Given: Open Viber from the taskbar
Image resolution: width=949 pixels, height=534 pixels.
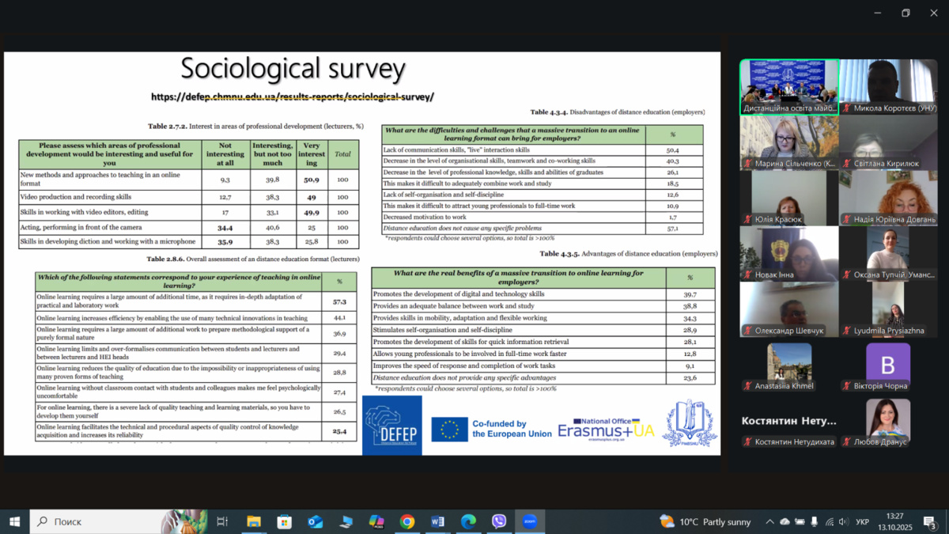Looking at the screenshot, I should (499, 521).
